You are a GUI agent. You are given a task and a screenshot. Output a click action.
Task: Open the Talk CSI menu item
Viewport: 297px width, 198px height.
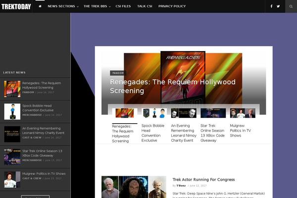click(x=145, y=6)
